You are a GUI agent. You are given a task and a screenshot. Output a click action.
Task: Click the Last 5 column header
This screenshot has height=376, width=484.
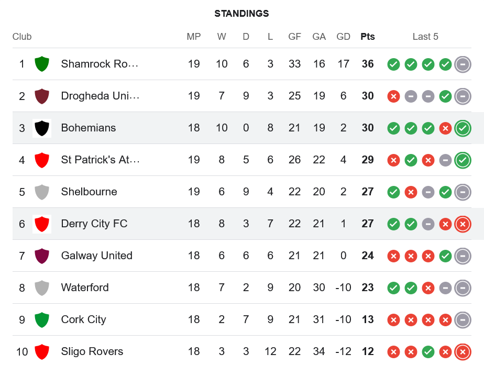pyautogui.click(x=425, y=37)
